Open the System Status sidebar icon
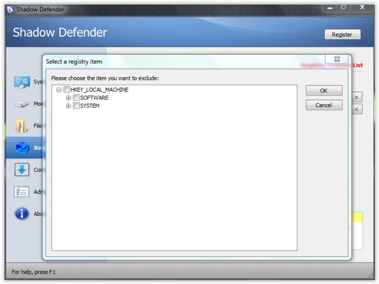This screenshot has width=379, height=284. coord(21,82)
